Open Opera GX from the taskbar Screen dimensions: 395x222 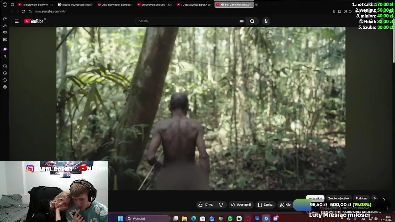tap(248, 219)
